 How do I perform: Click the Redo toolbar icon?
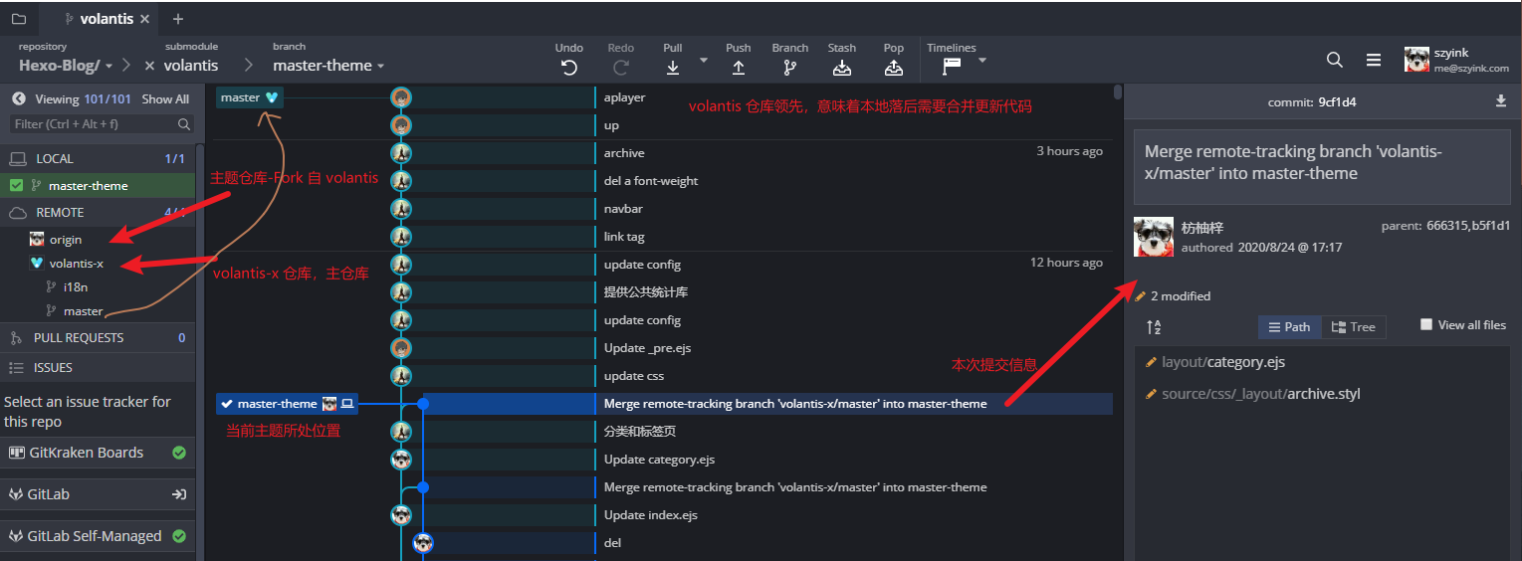click(x=621, y=68)
